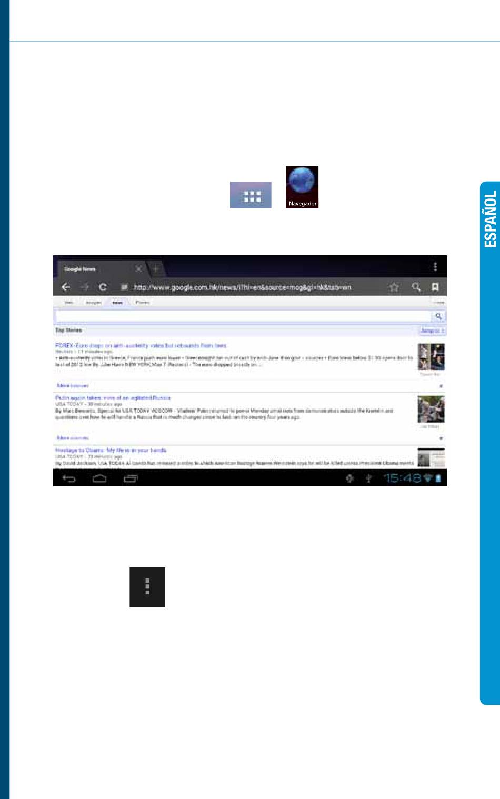Bookmark this page with the star

coord(394,287)
